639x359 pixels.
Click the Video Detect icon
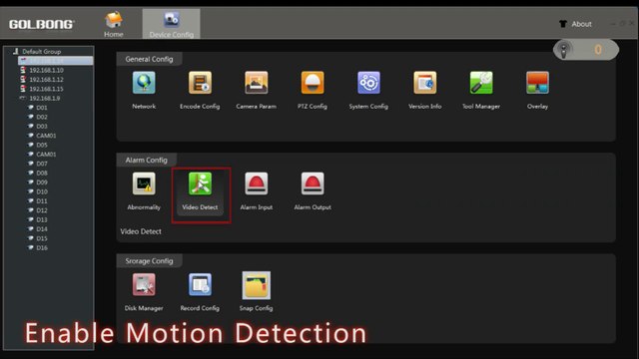pyautogui.click(x=200, y=183)
